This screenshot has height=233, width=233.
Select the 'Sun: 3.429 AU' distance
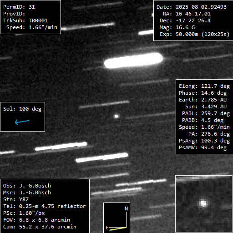coord(206,106)
